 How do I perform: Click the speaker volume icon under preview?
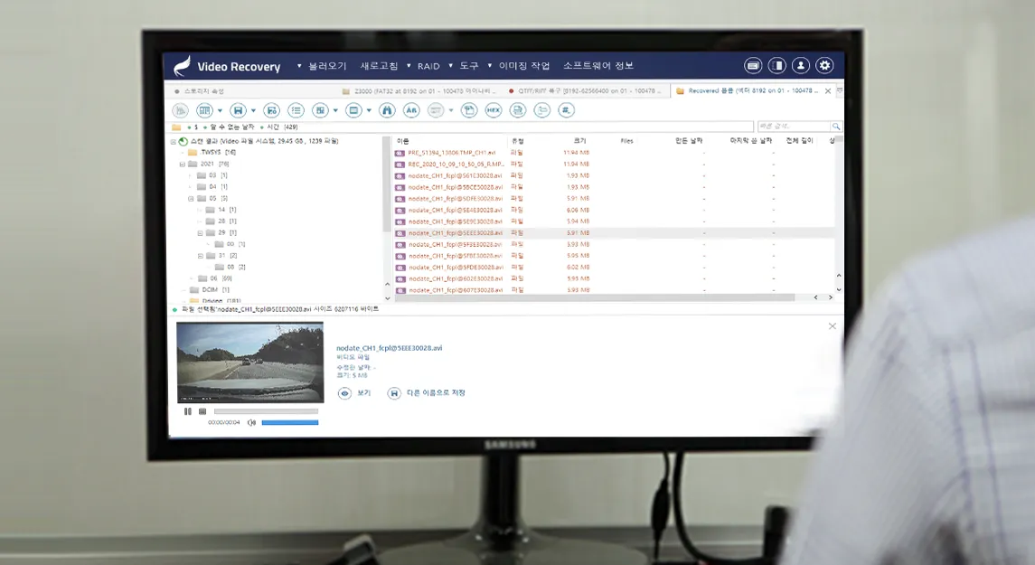pos(251,422)
